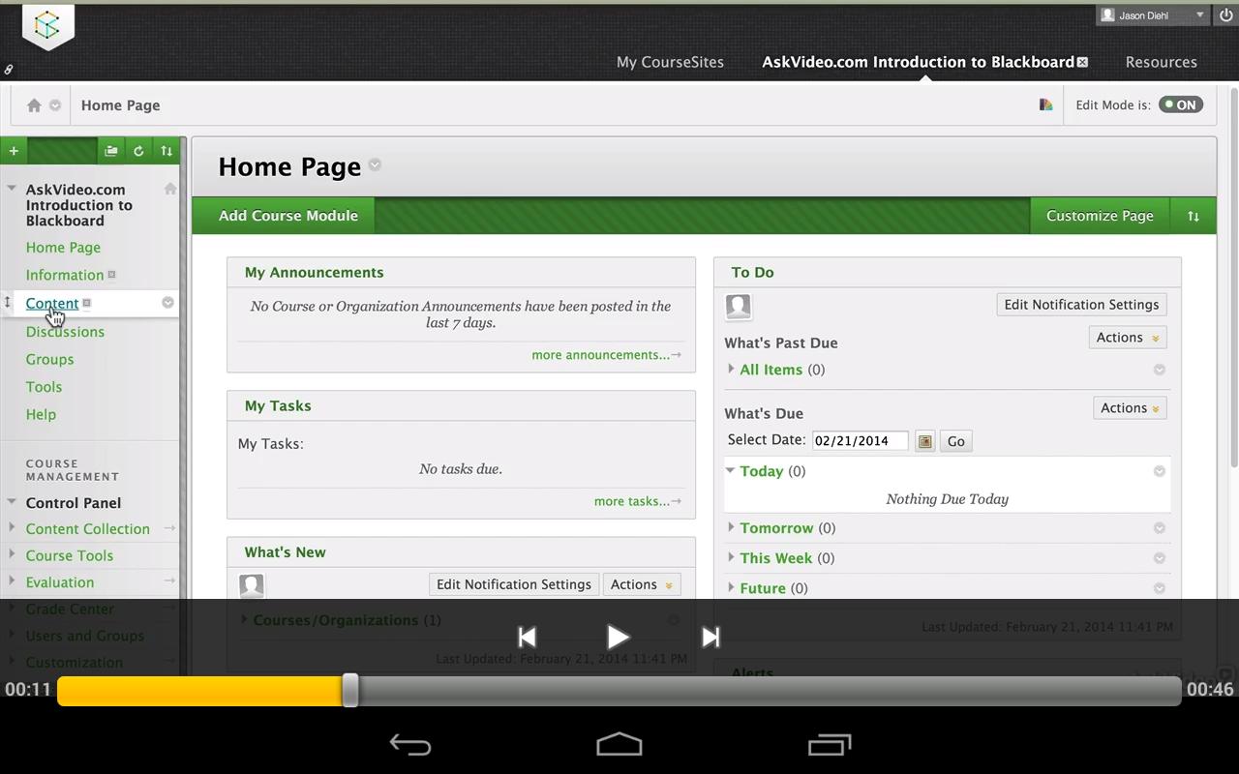The width and height of the screenshot is (1239, 774).
Task: Expand the Future section
Action: pyautogui.click(x=731, y=587)
